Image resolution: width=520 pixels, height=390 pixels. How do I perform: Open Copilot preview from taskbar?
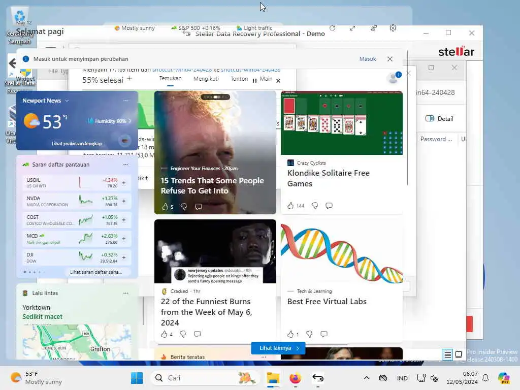[x=504, y=378]
